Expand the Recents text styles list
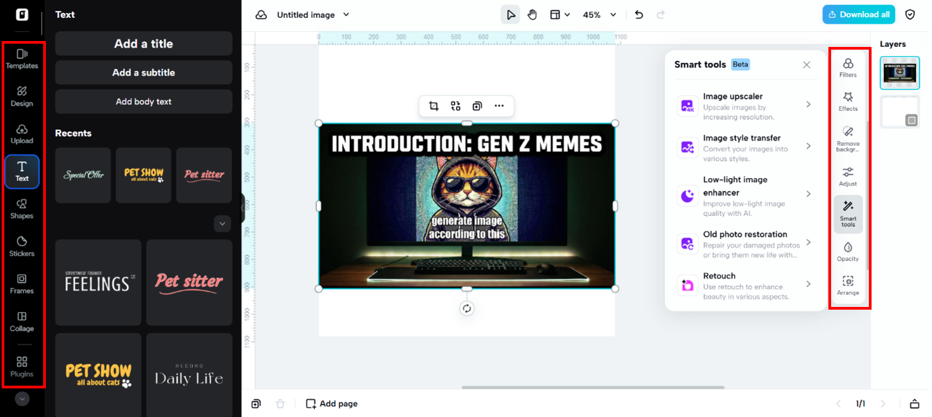The width and height of the screenshot is (932, 417). coord(222,223)
